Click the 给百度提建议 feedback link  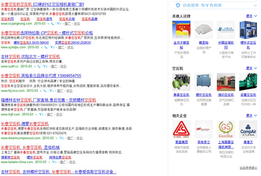coord(249,168)
